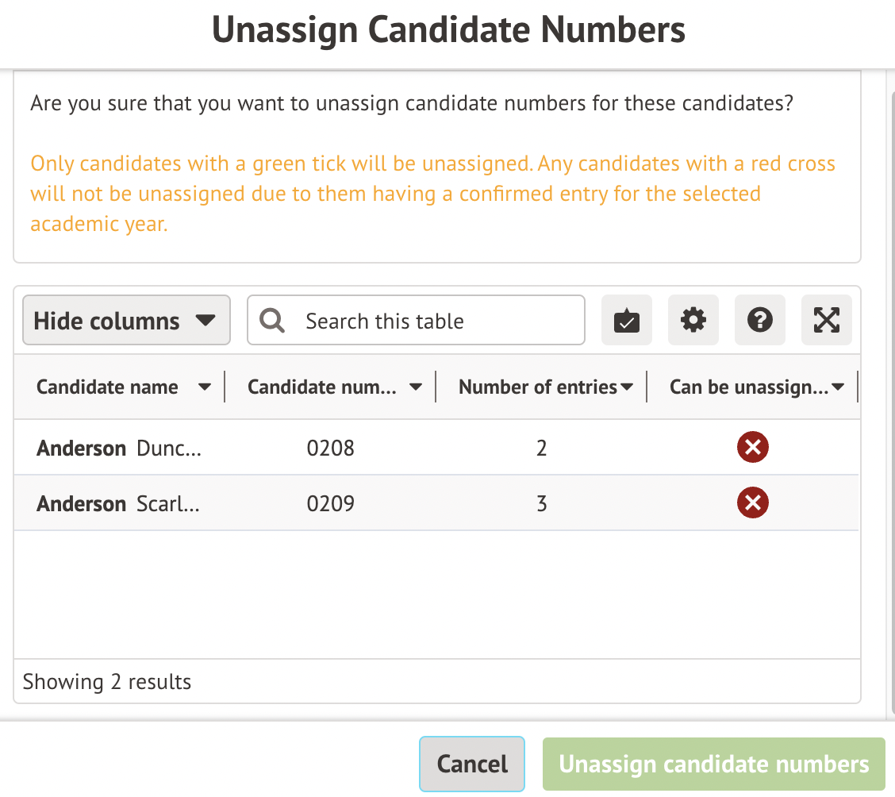
Task: Click the help question mark icon
Action: 759,321
